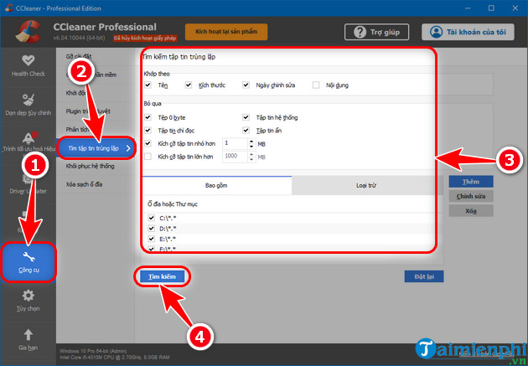Click the CCleaner logo in header
The height and width of the screenshot is (366, 528).
[x=28, y=32]
